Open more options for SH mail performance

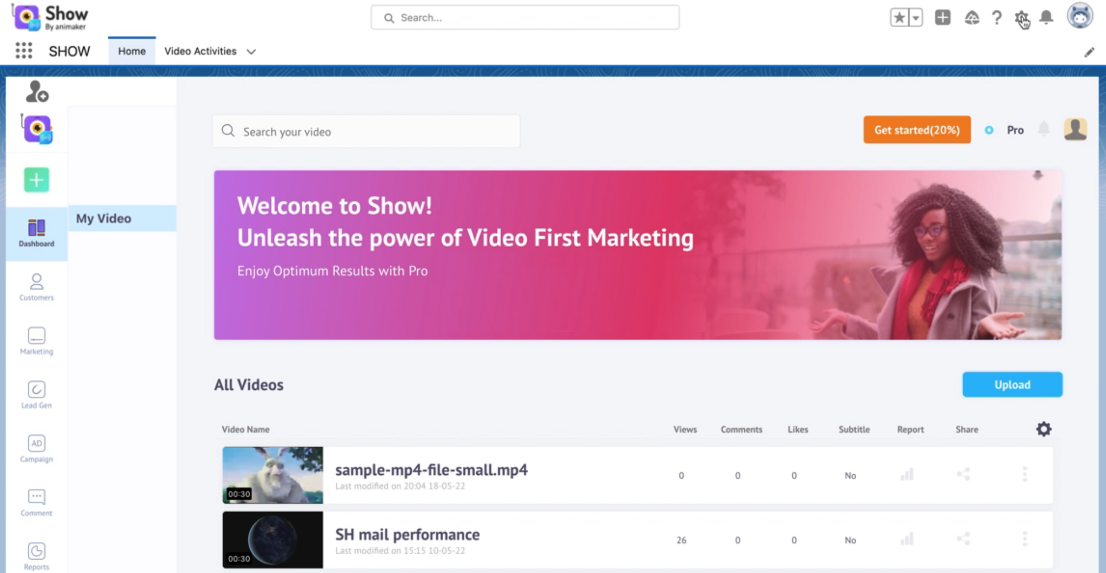(1025, 539)
